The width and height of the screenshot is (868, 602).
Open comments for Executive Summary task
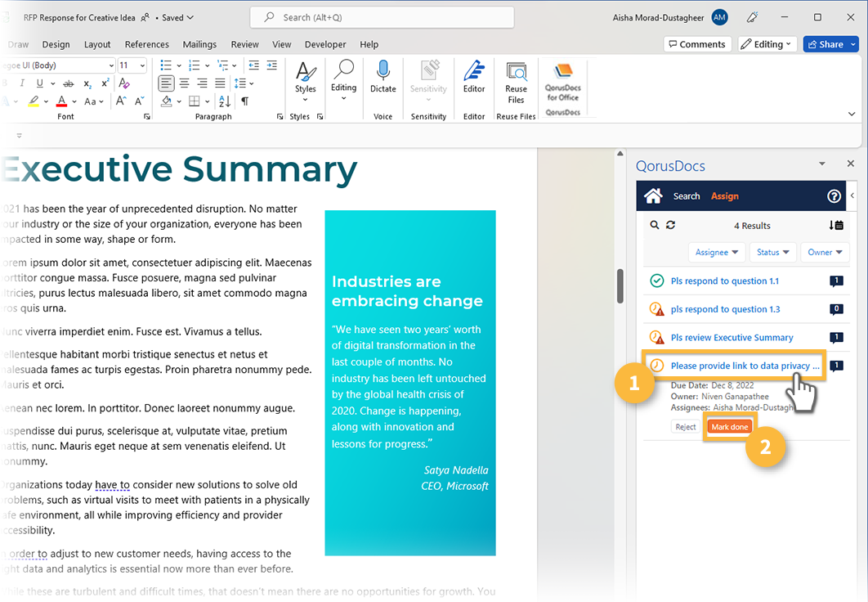(x=836, y=338)
